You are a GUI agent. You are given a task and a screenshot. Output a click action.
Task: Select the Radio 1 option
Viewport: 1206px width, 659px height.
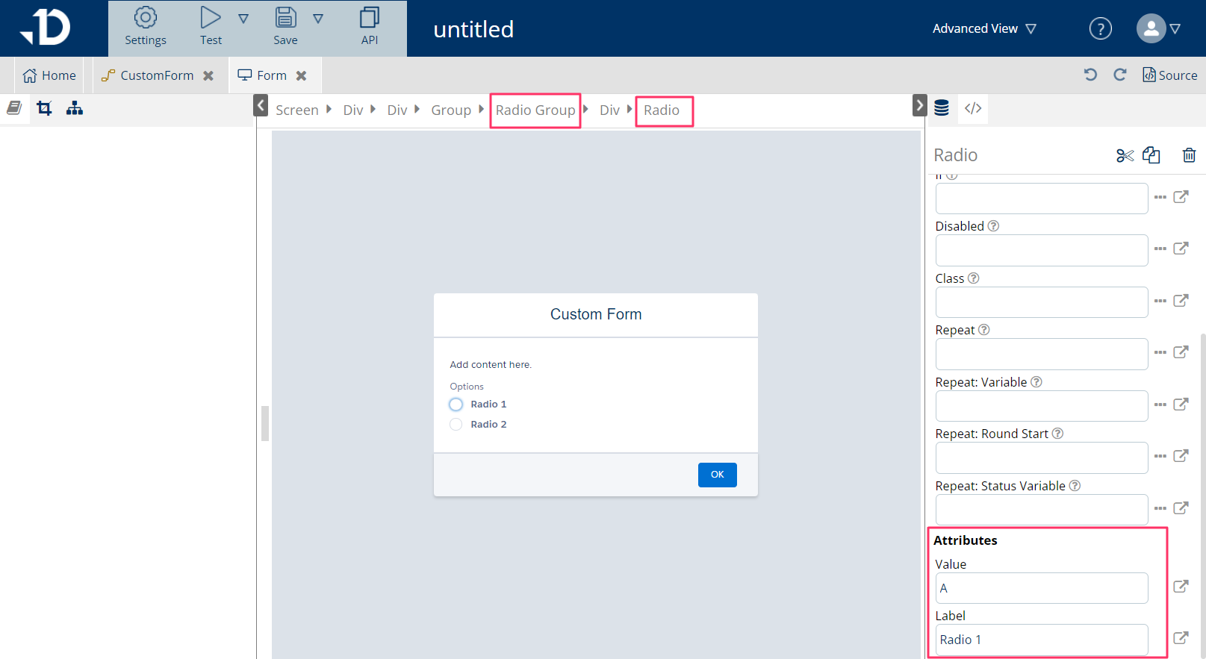(456, 405)
